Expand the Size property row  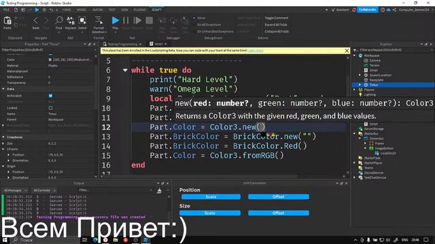click(3, 144)
